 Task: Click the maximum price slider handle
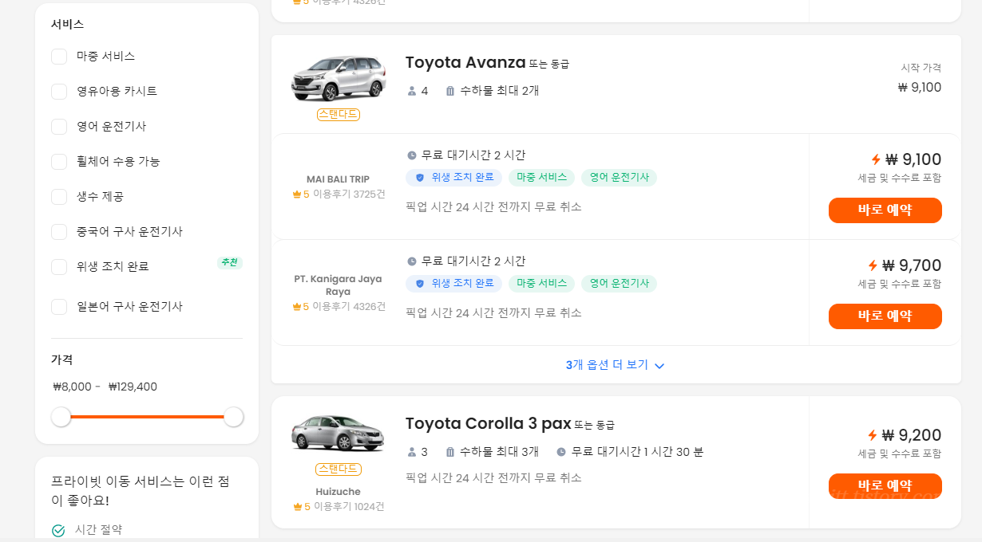[x=233, y=417]
